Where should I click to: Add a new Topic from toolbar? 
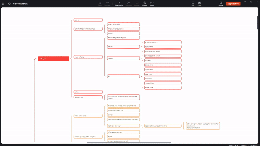click(100, 4)
